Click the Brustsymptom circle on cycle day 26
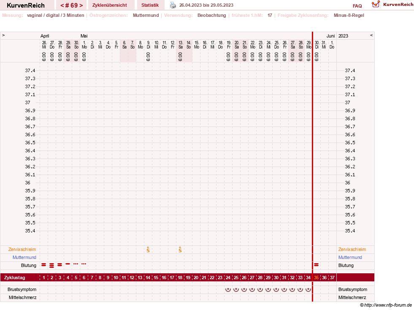This screenshot has width=414, height=310. 244,289
